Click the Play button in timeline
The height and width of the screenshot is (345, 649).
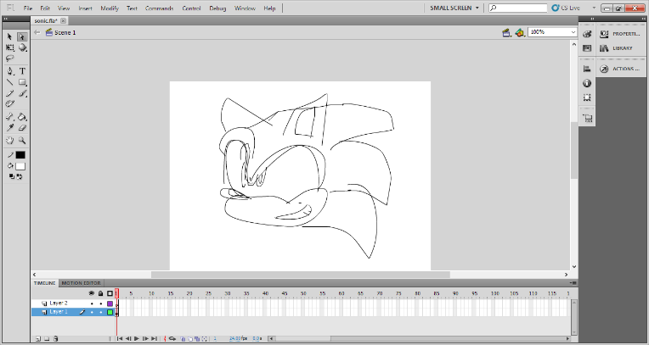click(x=137, y=339)
